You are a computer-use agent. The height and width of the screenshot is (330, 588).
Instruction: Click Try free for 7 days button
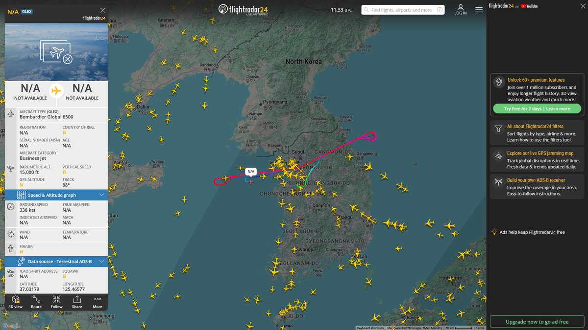click(x=537, y=109)
